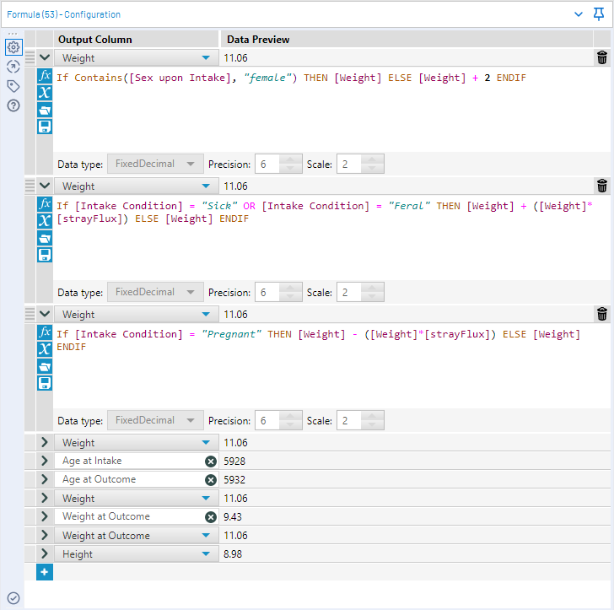614x610 pixels.
Task: Open Data type dropdown under the Pregnant formula
Action: (x=155, y=420)
